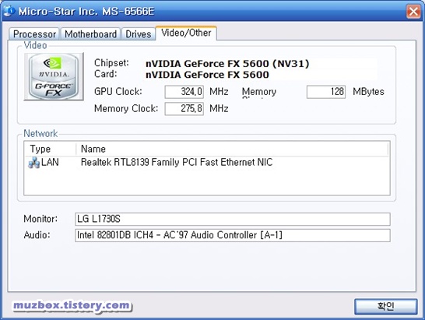
Task: Open the Motherboard tab
Action: 90,34
